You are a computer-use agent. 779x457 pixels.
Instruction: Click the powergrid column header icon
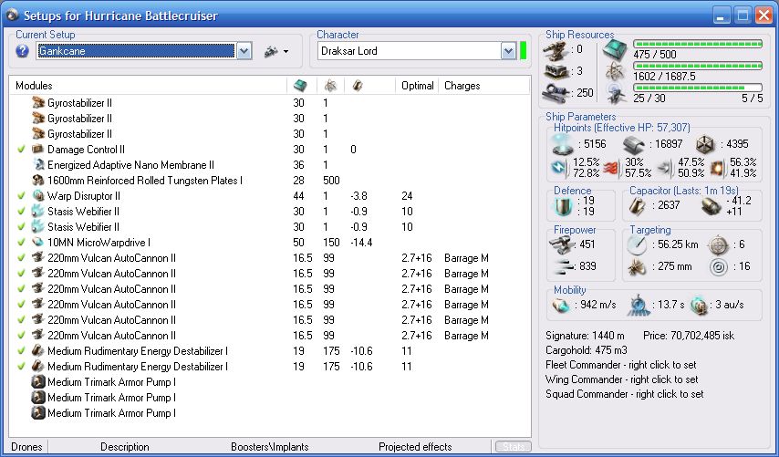(330, 86)
